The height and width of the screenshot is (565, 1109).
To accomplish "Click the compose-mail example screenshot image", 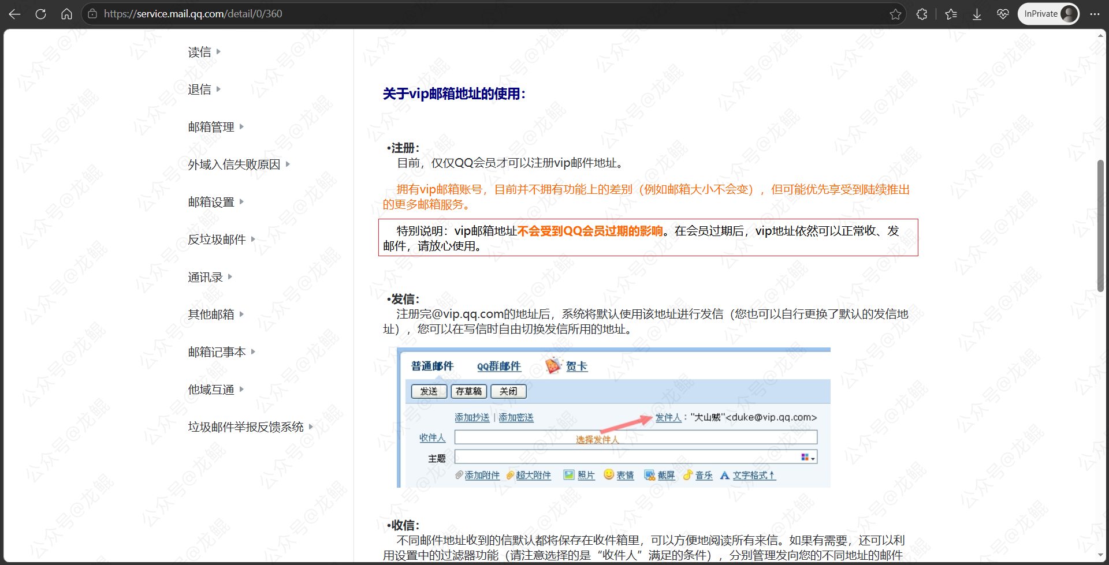I will [x=613, y=418].
